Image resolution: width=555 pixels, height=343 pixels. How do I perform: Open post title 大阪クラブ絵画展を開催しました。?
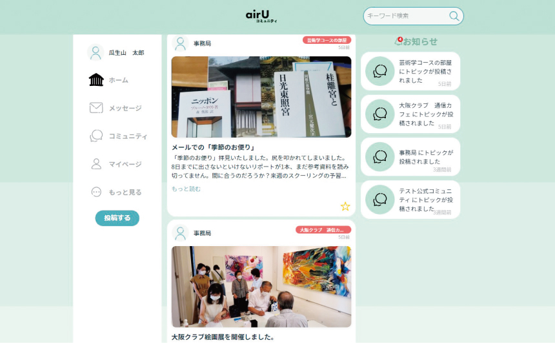tap(223, 337)
